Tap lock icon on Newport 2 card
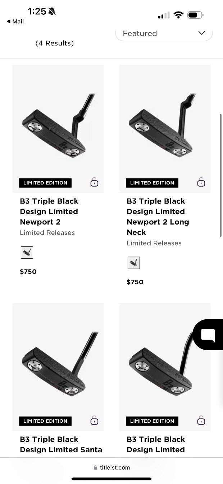Screen dimensions: 223x484 94,182
